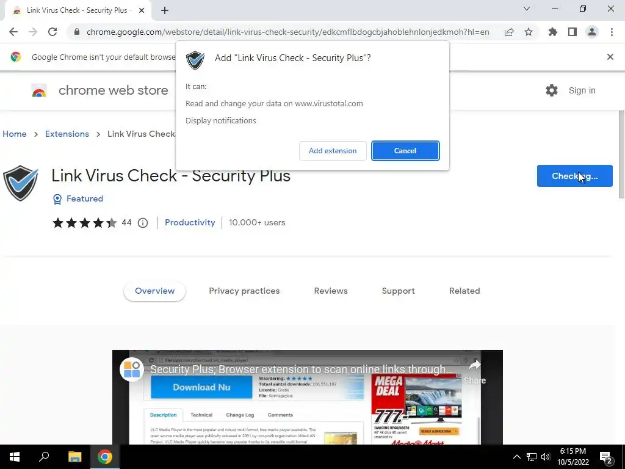Cancel the add extension dialog
The image size is (625, 469).
[x=405, y=151]
